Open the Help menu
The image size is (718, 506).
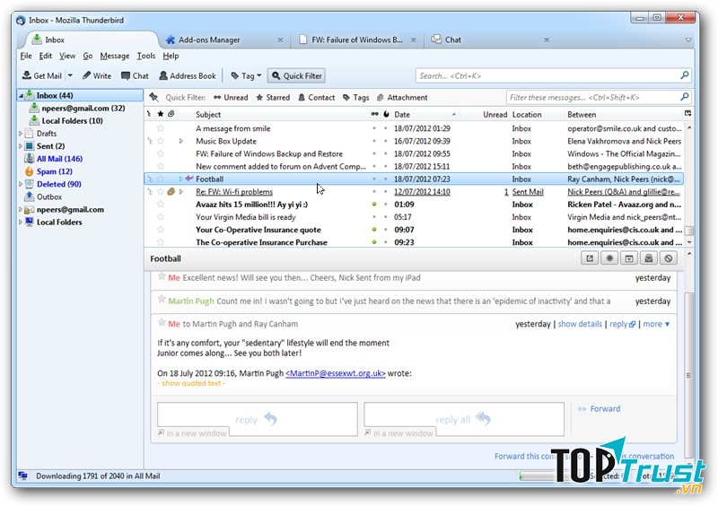click(171, 56)
